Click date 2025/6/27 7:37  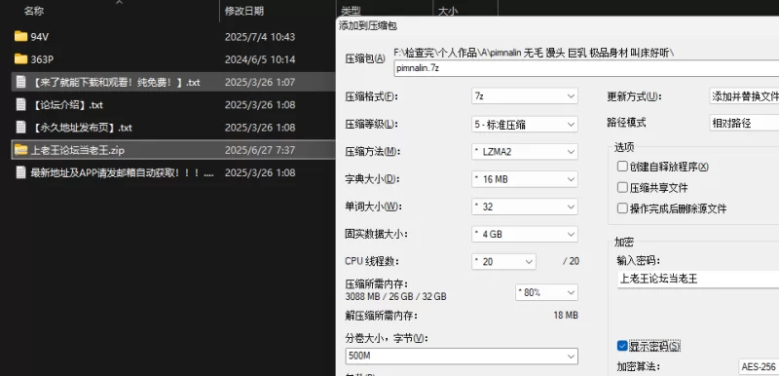(260, 150)
